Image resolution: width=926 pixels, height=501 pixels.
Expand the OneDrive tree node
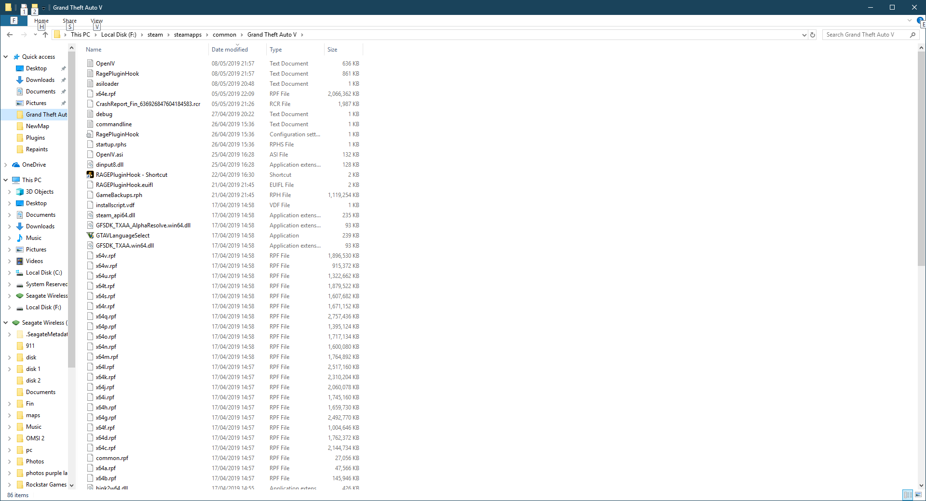tap(6, 165)
